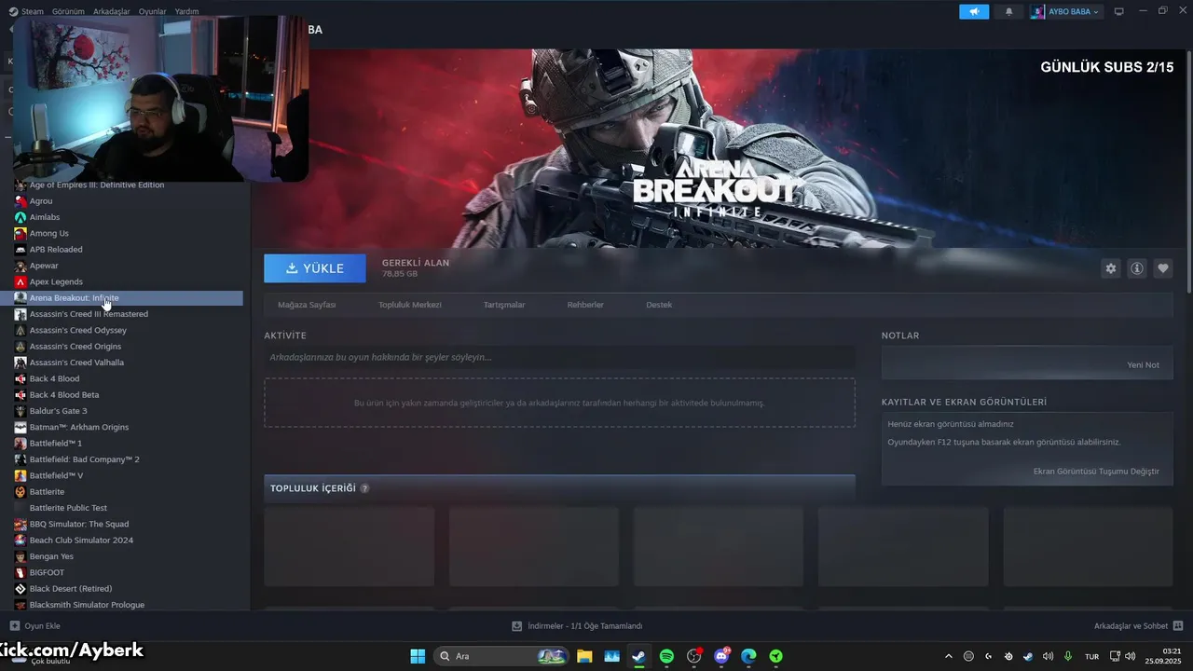Select Among Us icon in library
Image resolution: width=1193 pixels, height=671 pixels.
(x=21, y=233)
